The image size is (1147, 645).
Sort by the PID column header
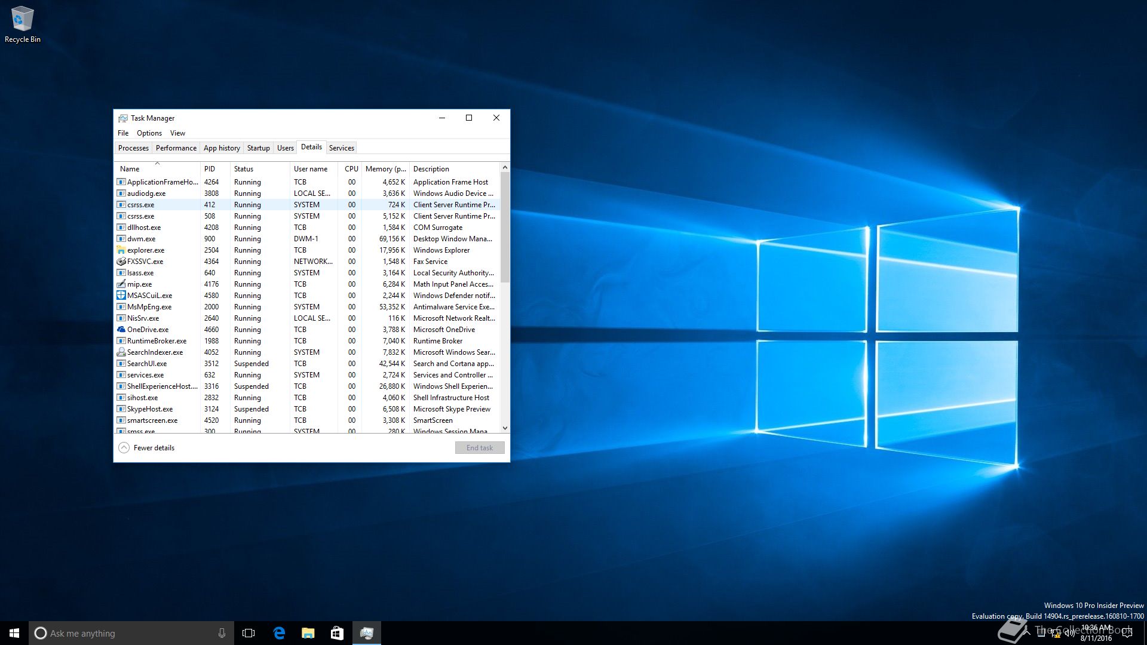tap(215, 169)
